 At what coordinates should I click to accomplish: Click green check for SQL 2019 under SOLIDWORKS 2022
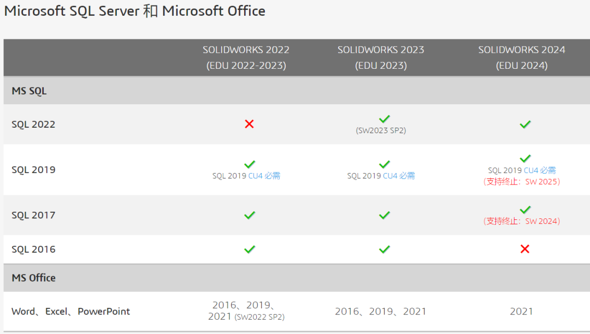(x=250, y=165)
